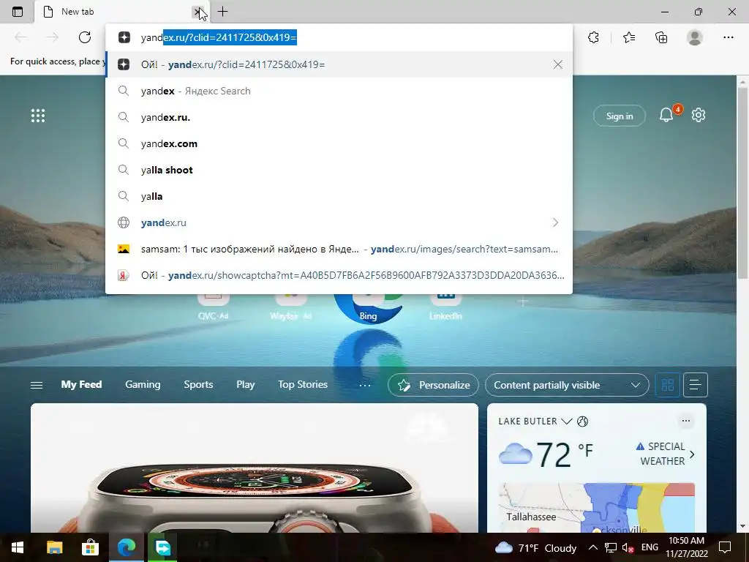Open a new tab with plus button
The image size is (749, 562).
pyautogui.click(x=222, y=12)
